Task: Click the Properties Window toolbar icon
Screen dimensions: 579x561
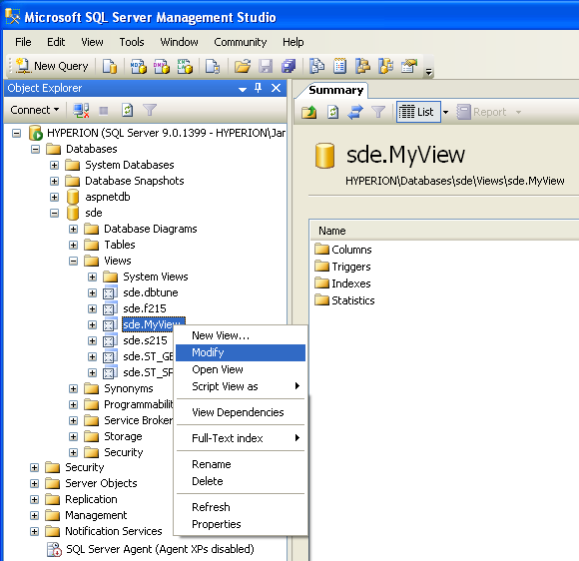Action: tap(409, 66)
